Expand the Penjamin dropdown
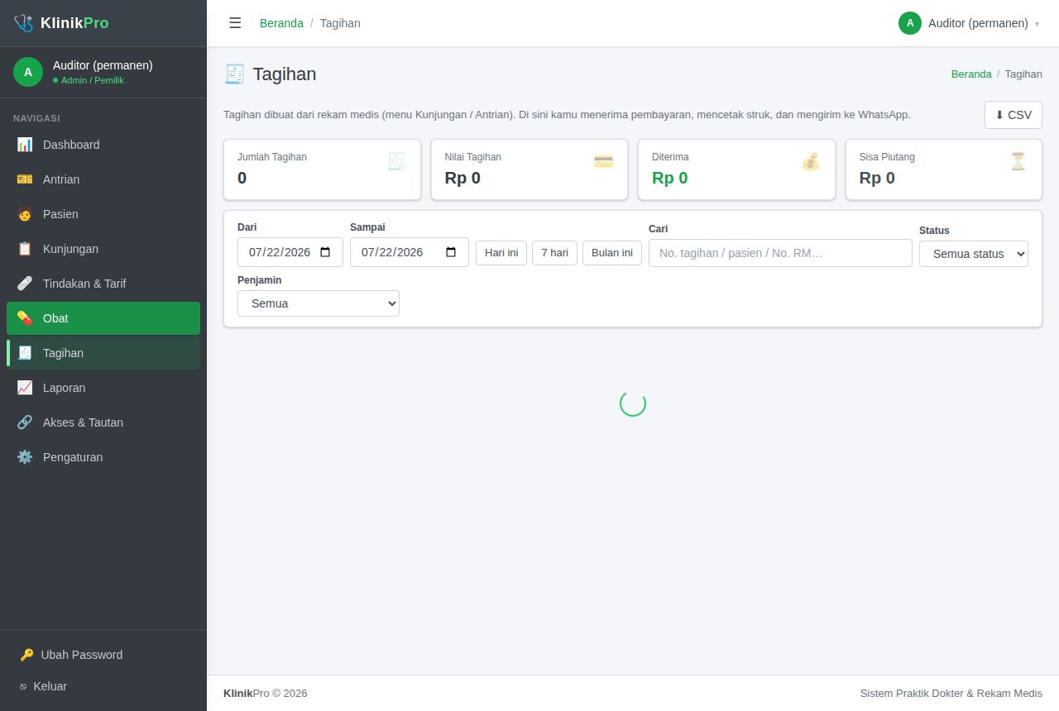1059x711 pixels. tap(319, 303)
